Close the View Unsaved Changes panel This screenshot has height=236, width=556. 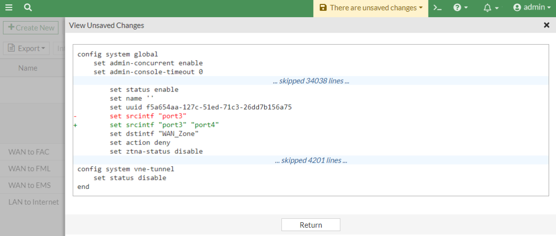546,25
